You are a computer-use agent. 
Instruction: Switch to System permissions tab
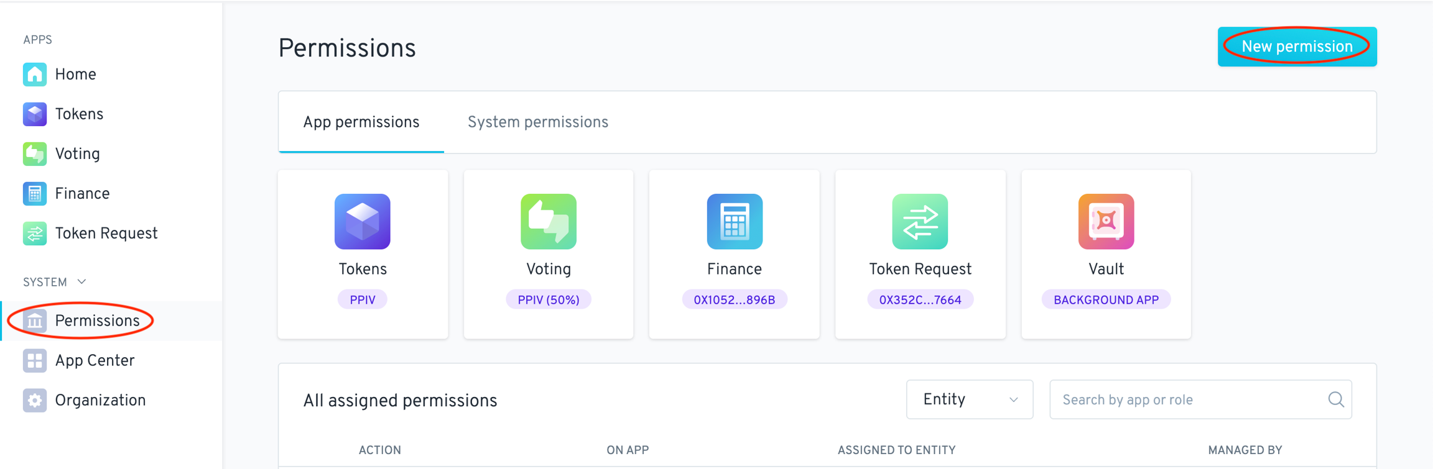(538, 122)
